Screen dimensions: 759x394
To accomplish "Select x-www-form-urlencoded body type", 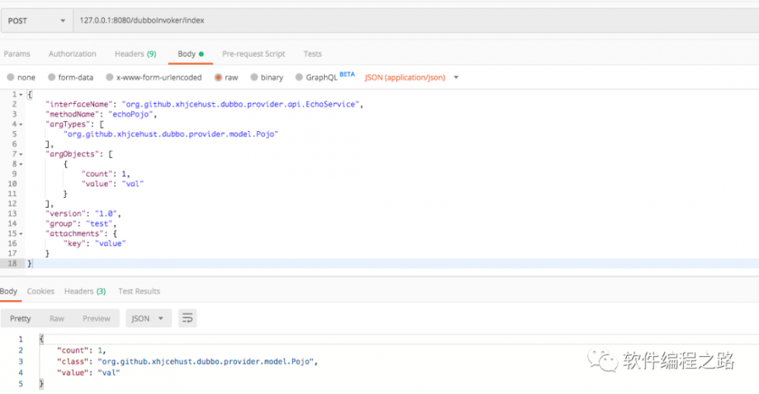I will pos(153,77).
